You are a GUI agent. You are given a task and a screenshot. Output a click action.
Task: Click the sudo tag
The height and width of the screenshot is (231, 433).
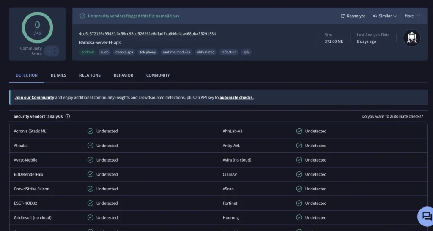coord(105,52)
